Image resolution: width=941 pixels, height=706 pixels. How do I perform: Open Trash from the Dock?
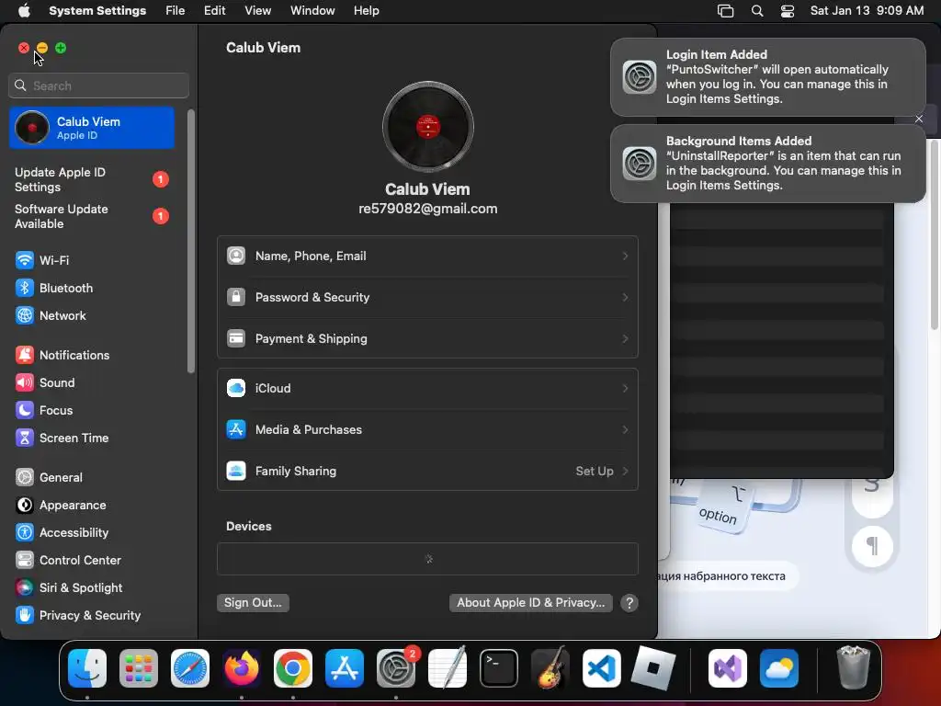[x=853, y=668]
